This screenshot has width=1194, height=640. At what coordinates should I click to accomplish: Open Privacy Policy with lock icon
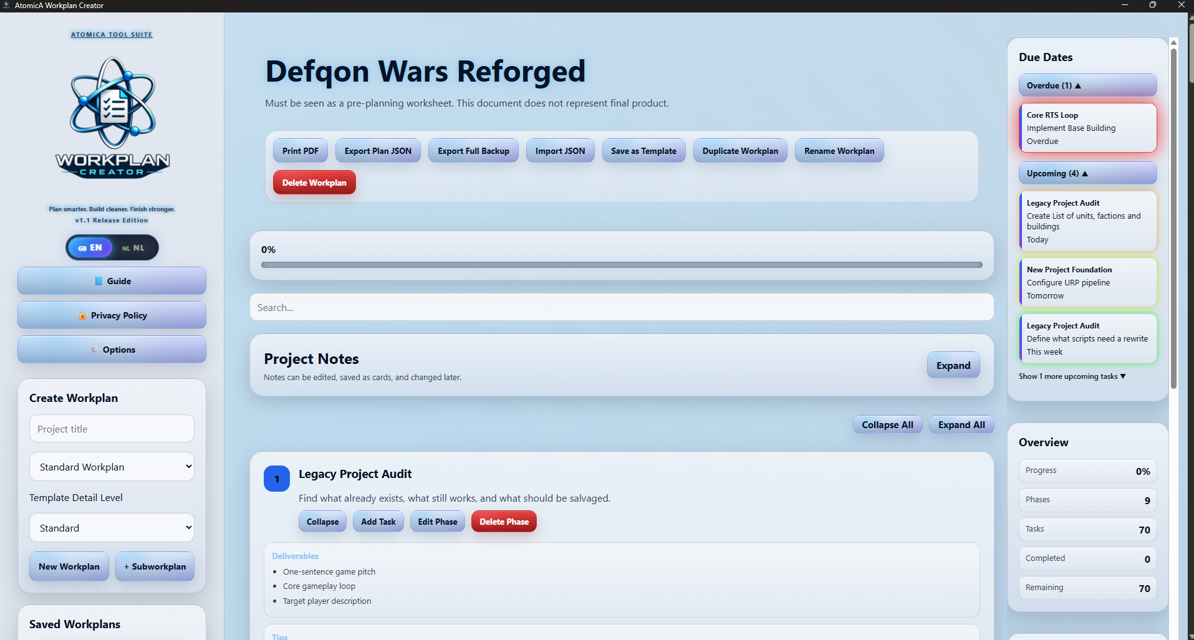(112, 315)
